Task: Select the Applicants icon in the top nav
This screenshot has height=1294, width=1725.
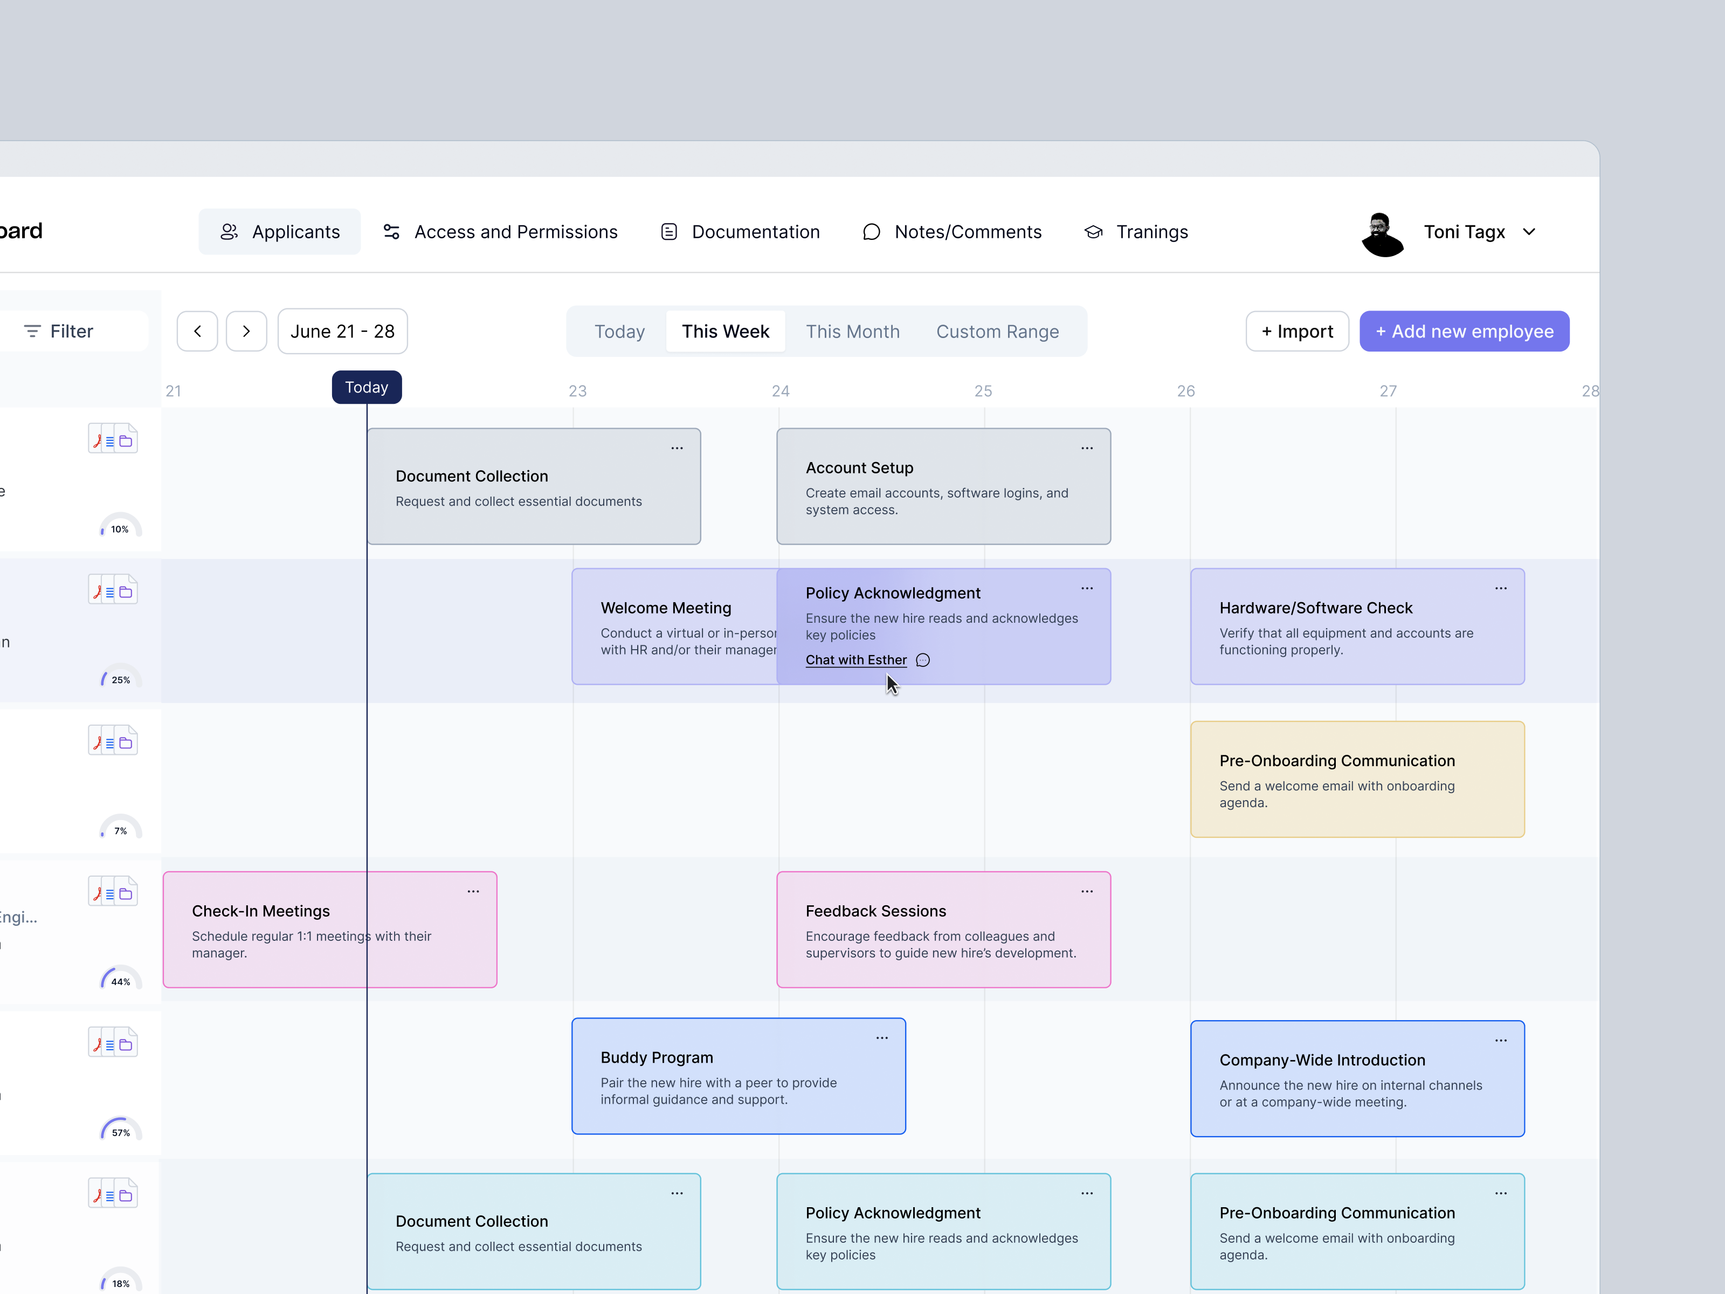Action: click(230, 232)
